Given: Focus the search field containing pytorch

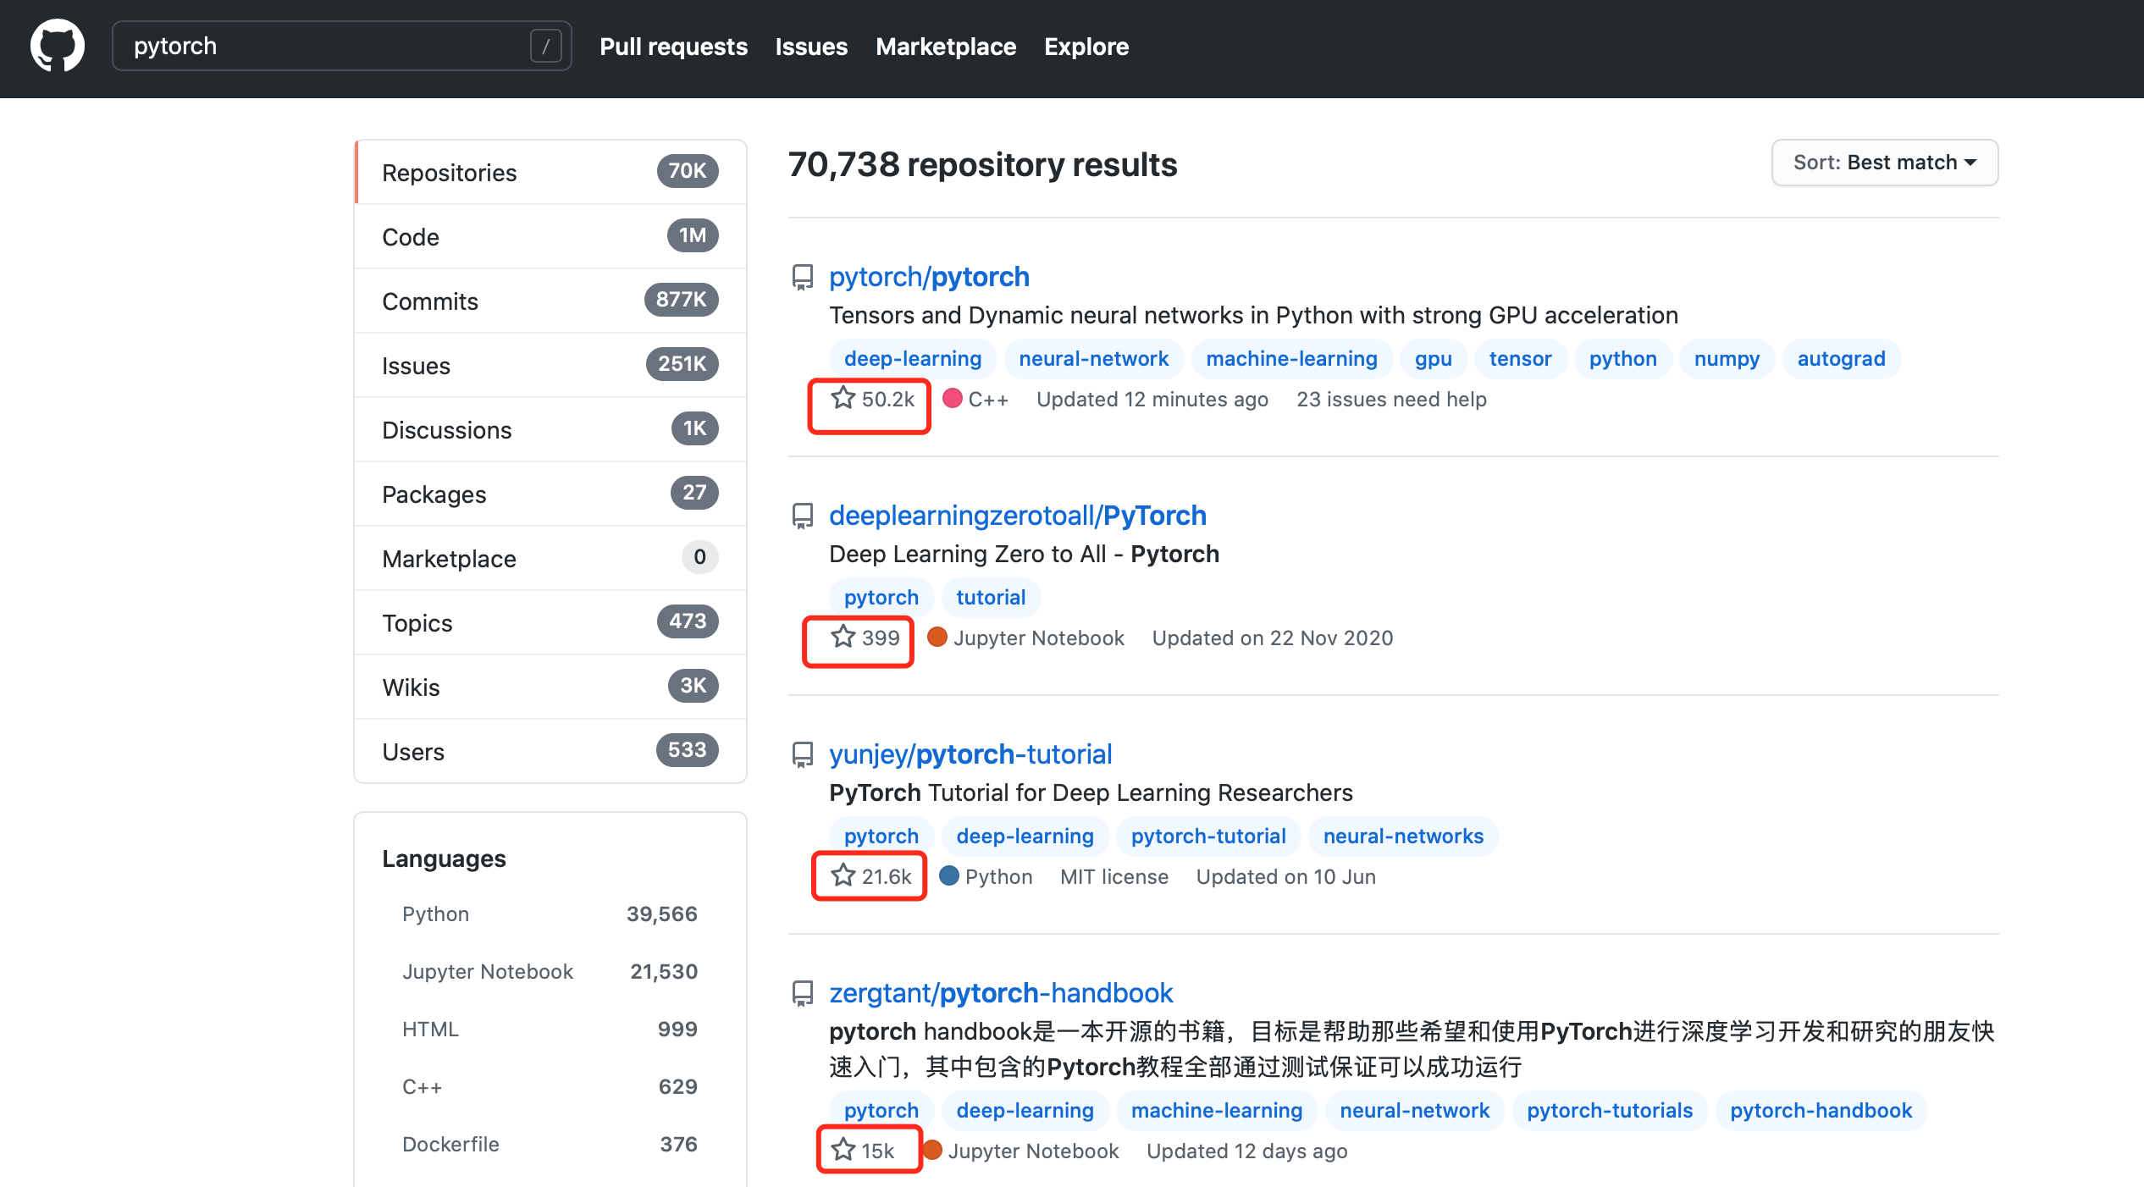Looking at the screenshot, I should [x=341, y=46].
